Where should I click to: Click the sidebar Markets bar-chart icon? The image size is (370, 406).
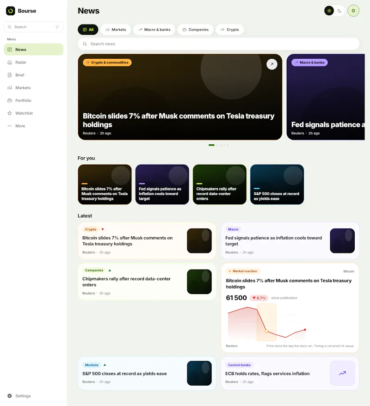(10, 87)
